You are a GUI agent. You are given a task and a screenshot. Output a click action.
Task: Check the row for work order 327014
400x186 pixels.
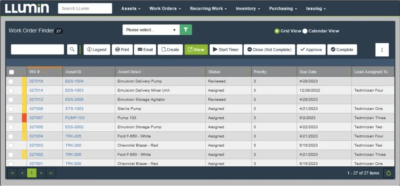11,90
